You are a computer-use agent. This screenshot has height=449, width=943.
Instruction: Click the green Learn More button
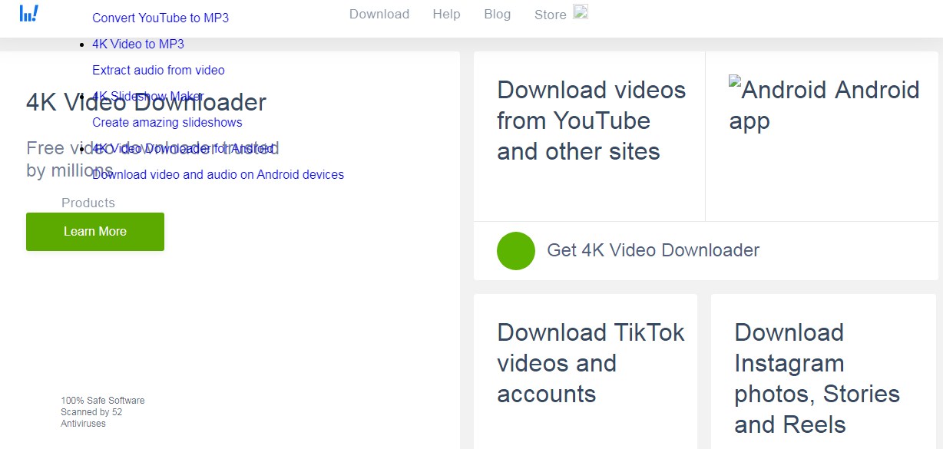[x=95, y=232]
